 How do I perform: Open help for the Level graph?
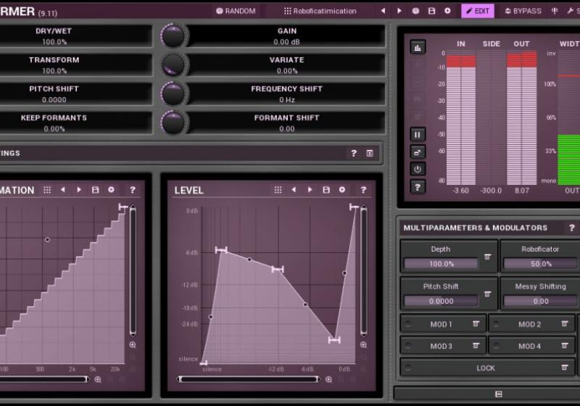tap(363, 190)
